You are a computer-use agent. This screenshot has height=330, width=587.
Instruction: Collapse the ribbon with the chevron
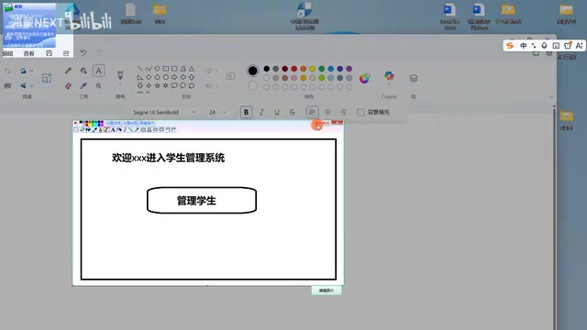pyautogui.click(x=550, y=97)
